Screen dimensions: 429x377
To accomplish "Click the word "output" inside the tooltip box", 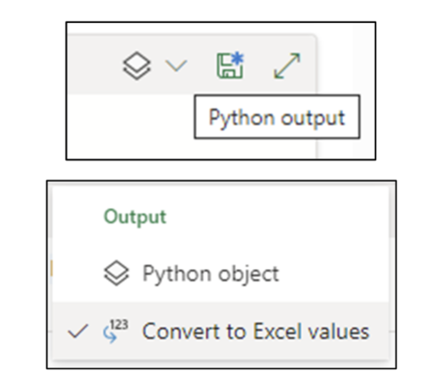I will tap(314, 117).
